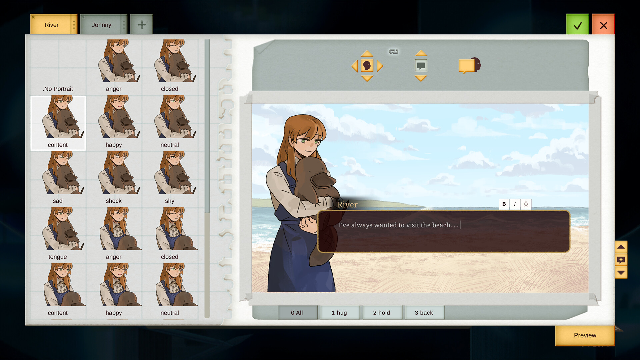Expand the portrait move left arrow

click(x=354, y=66)
